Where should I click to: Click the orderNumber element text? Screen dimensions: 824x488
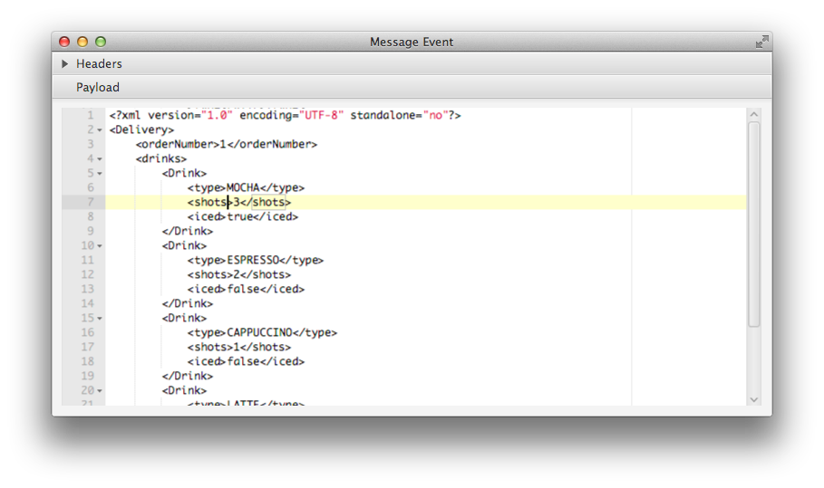click(x=227, y=144)
